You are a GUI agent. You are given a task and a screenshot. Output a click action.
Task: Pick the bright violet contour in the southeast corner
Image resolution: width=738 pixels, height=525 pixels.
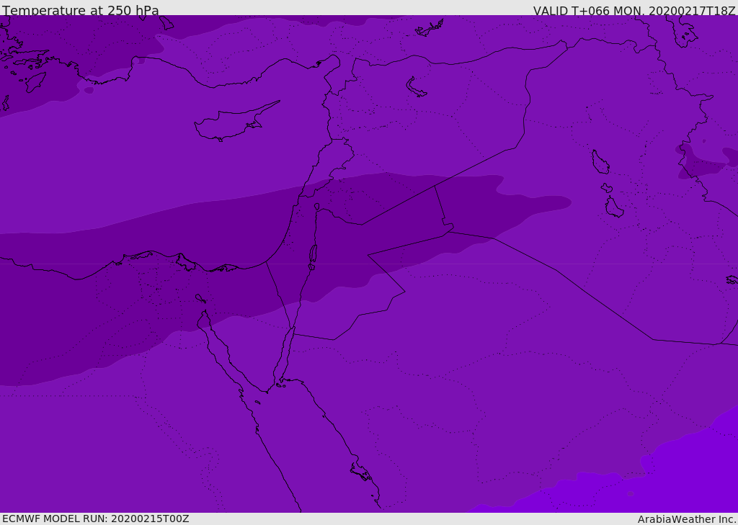[x=685, y=468]
